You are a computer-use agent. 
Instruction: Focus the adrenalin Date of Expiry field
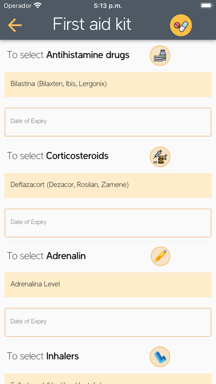point(108,322)
